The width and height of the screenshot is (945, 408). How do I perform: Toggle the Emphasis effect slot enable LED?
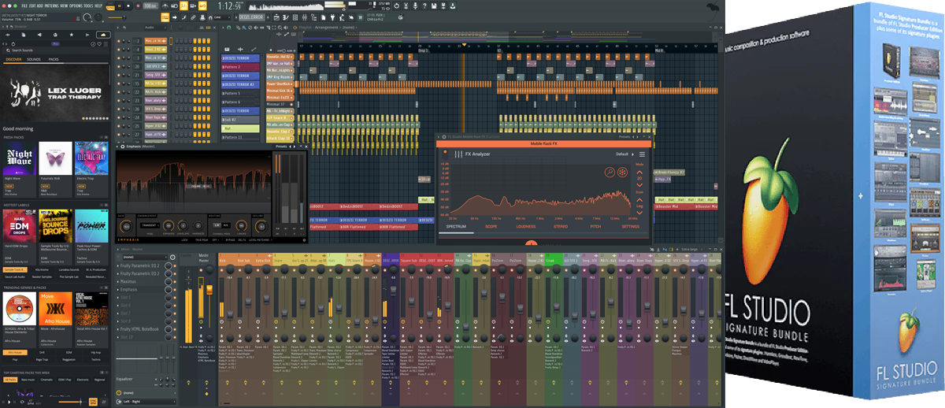[x=175, y=289]
